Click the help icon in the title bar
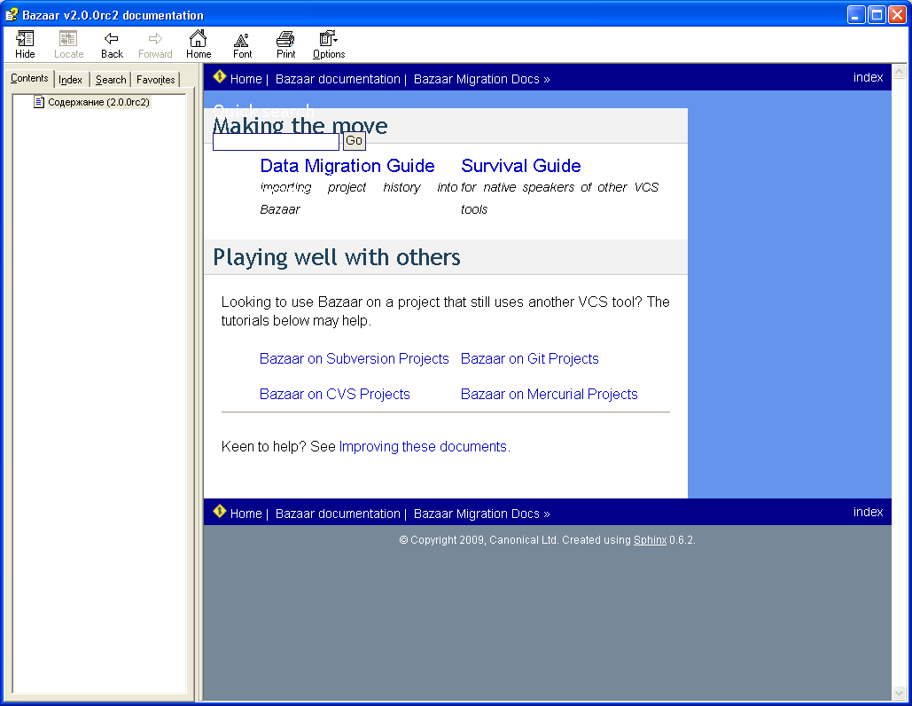 pos(12,14)
